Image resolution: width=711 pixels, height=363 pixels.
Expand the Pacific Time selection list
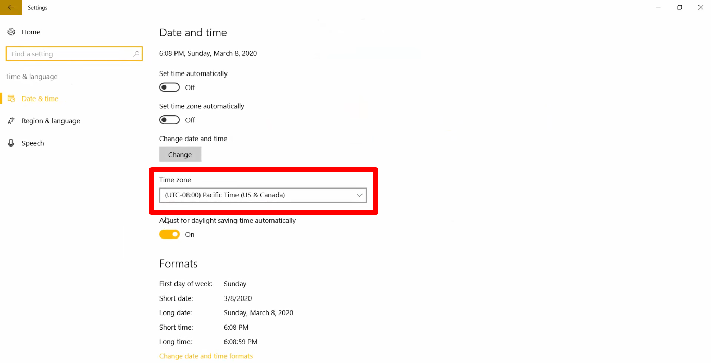point(263,195)
